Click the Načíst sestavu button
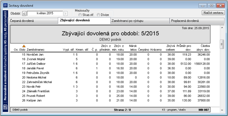The width and height of the screenshot is (228, 116). click(213, 13)
